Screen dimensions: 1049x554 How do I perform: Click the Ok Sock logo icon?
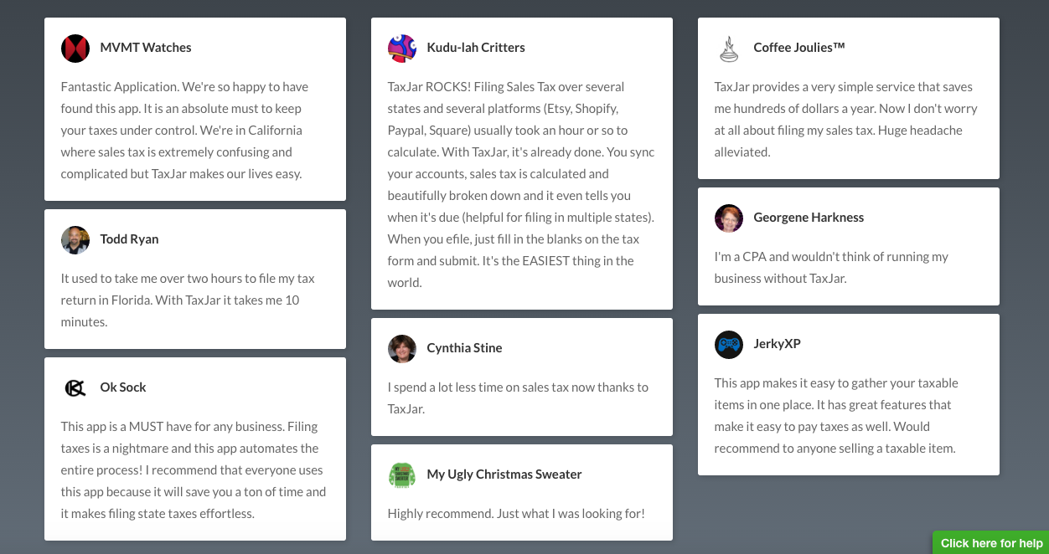(75, 387)
